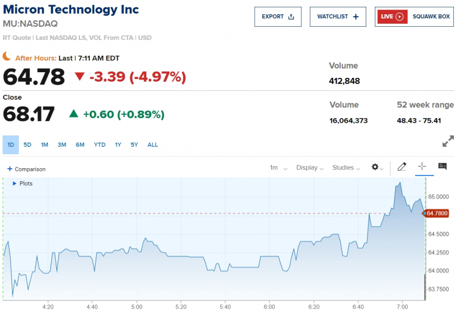Play the live Squawk Box stream
The height and width of the screenshot is (313, 455).
point(399,17)
